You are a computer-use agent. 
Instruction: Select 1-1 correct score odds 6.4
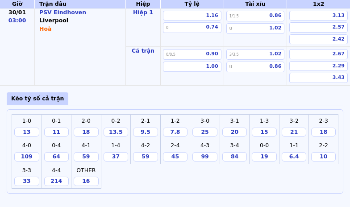click(x=294, y=157)
